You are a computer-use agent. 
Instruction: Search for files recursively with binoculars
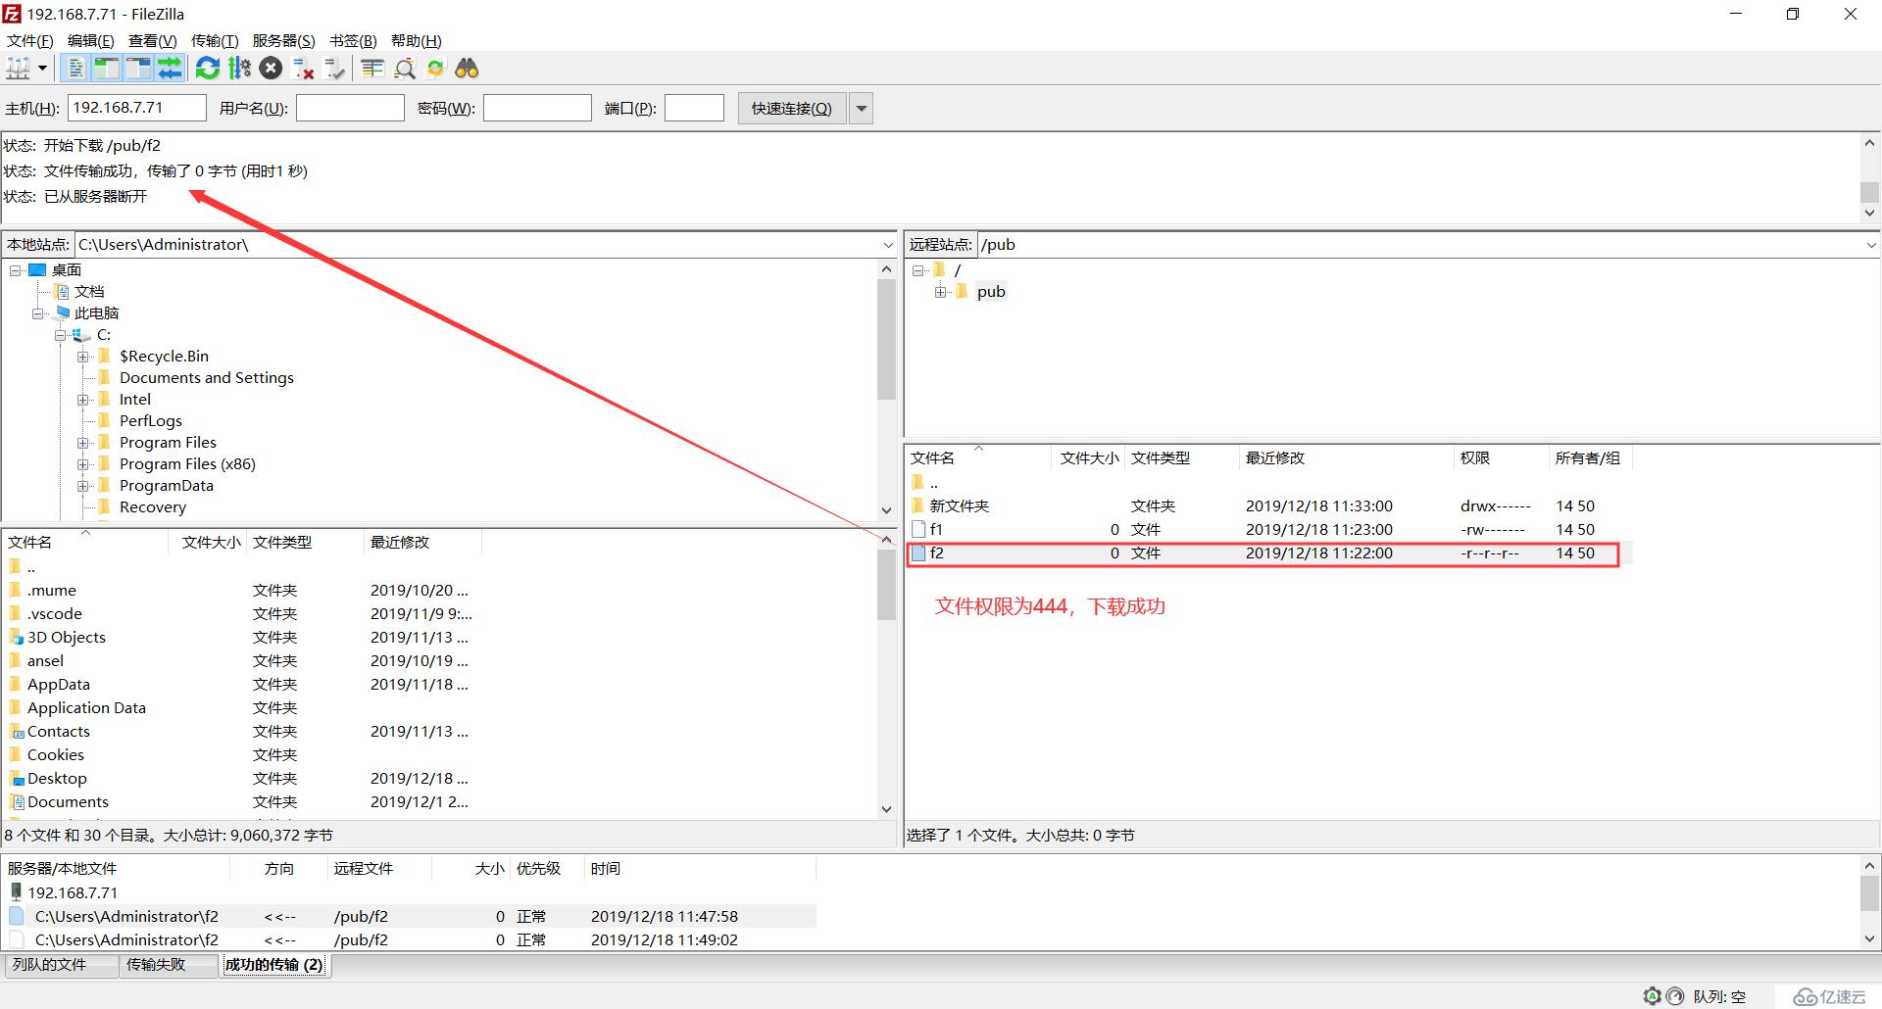tap(467, 69)
